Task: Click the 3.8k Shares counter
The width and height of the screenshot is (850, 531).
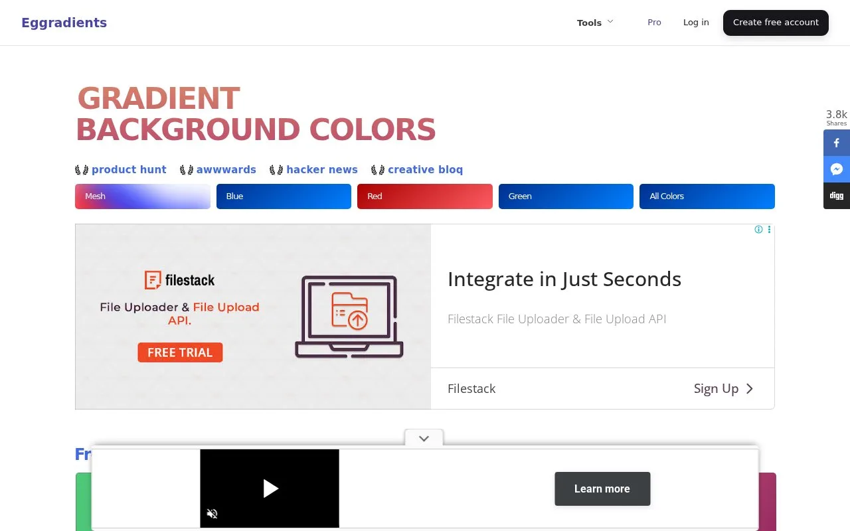Action: (x=837, y=117)
